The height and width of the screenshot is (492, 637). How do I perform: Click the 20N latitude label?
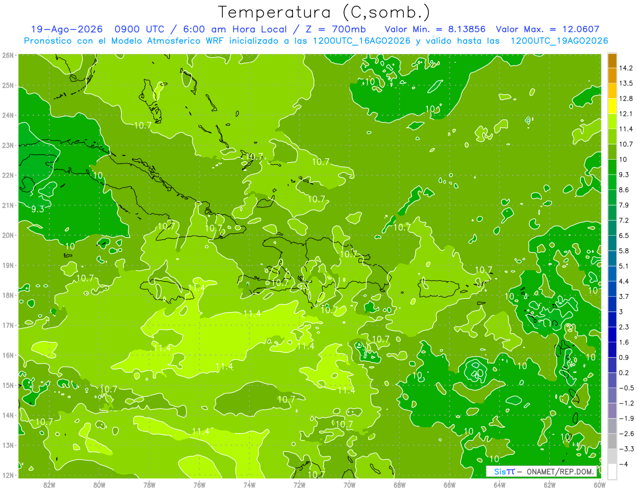tap(8, 235)
